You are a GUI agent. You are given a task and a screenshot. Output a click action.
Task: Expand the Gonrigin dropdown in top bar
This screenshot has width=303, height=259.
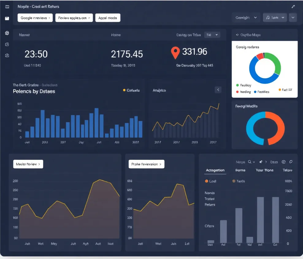pyautogui.click(x=246, y=18)
